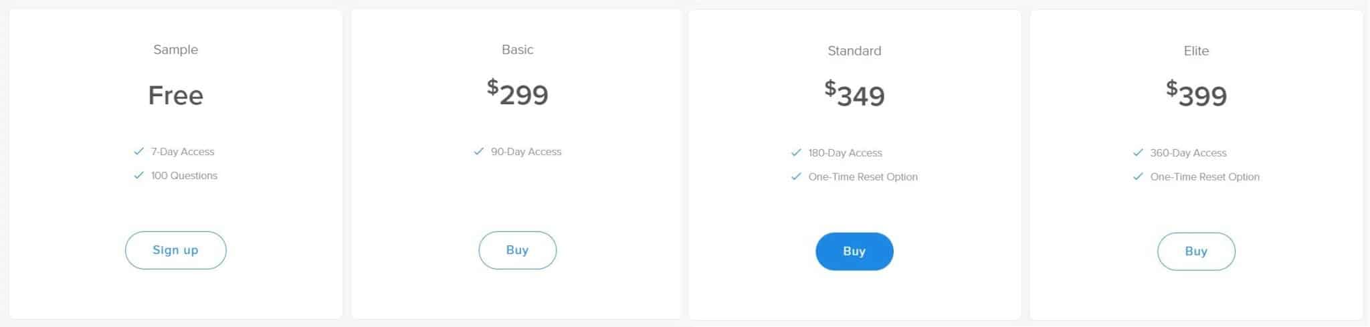This screenshot has width=1370, height=327.
Task: Select the Standard plan title
Action: point(854,51)
